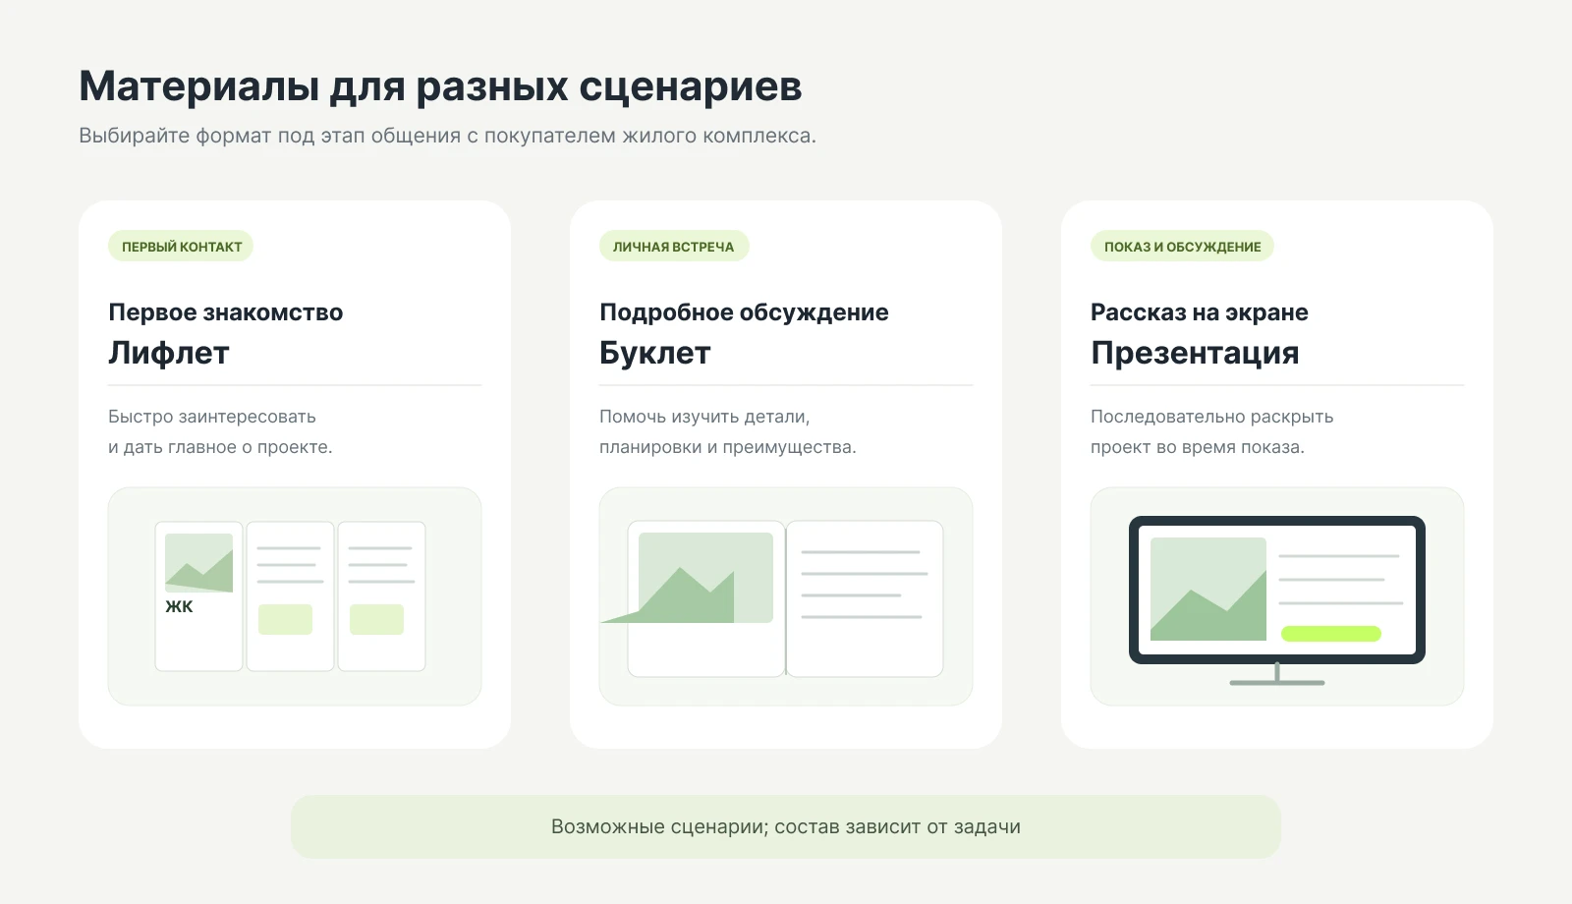Click the text Быстро заинтересовать
This screenshot has height=904, width=1572.
[212, 417]
